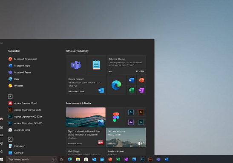The height and width of the screenshot is (163, 233).
Task: Open Rebecca Khotse mail tile
Action: pos(127,65)
